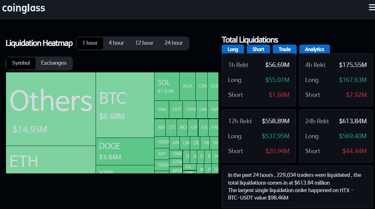375x209 pixels.
Task: Click the Others heatmap tile
Action: click(x=51, y=109)
